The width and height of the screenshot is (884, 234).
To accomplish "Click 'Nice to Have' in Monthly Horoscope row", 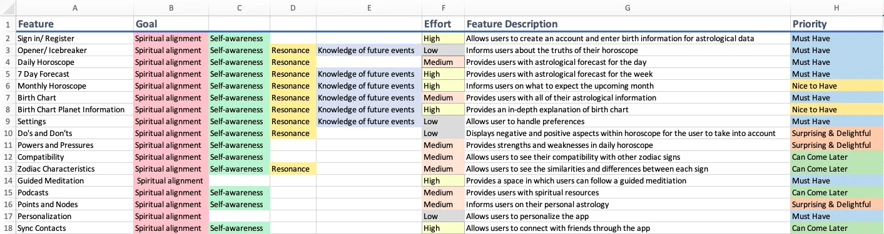I will tap(837, 86).
